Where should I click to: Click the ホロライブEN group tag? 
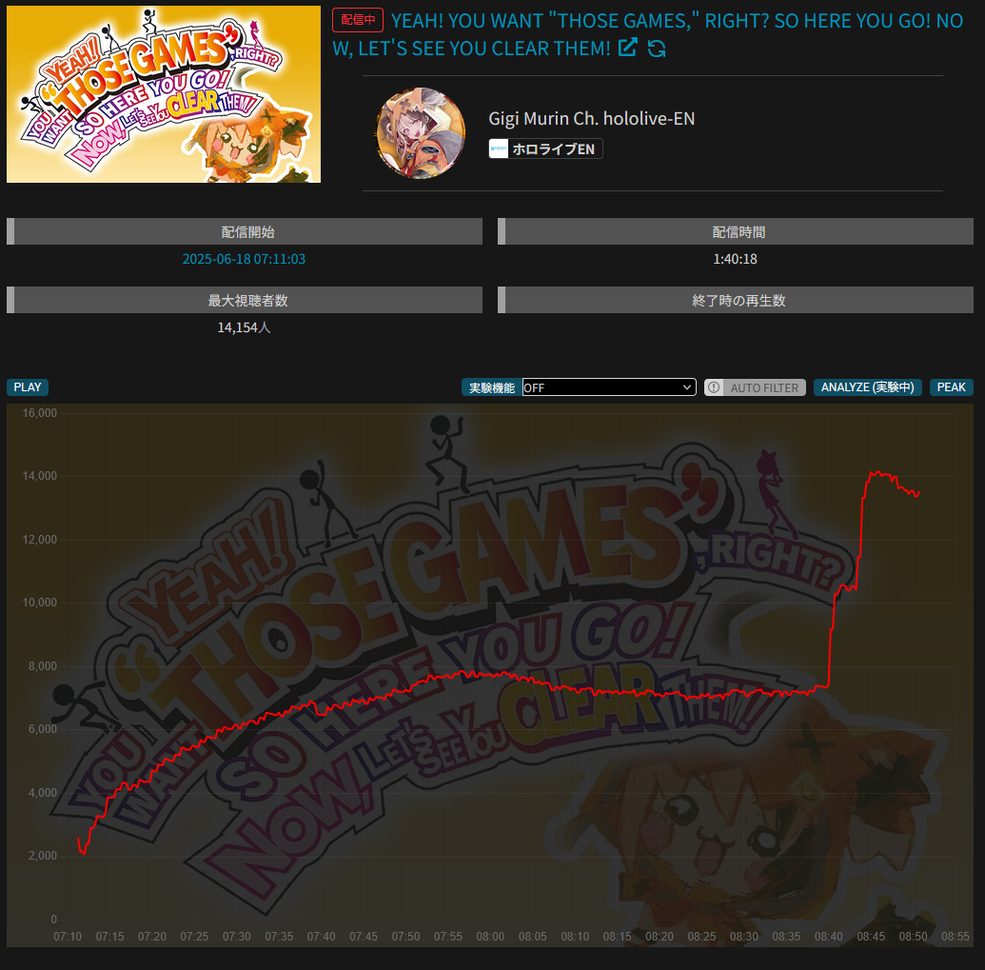546,148
